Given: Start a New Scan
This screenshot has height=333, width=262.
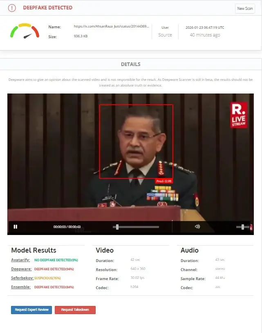Looking at the screenshot, I should pyautogui.click(x=245, y=8).
